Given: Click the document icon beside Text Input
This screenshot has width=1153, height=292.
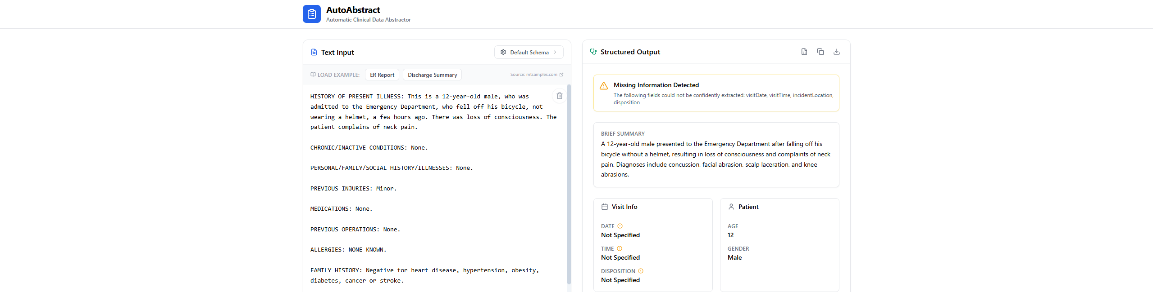Looking at the screenshot, I should coord(314,53).
